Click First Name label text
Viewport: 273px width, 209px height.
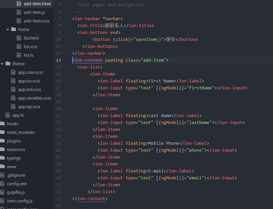(161, 81)
